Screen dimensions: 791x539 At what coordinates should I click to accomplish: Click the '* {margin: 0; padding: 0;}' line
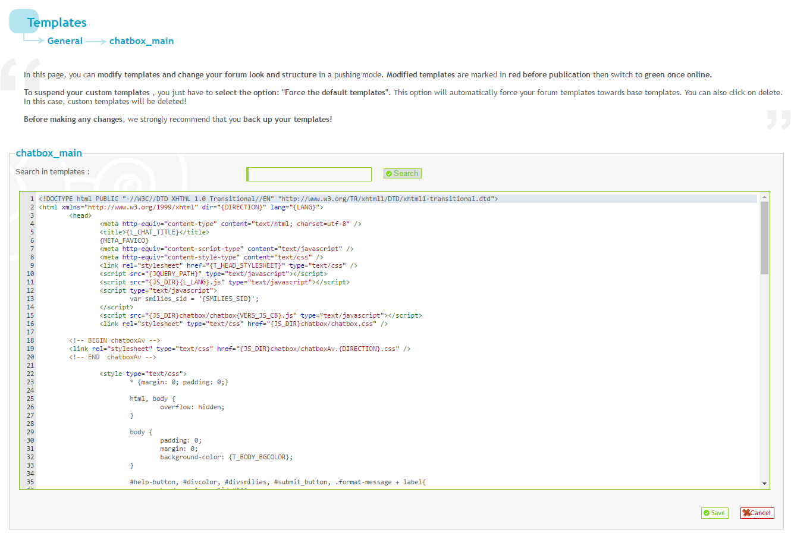coord(179,382)
